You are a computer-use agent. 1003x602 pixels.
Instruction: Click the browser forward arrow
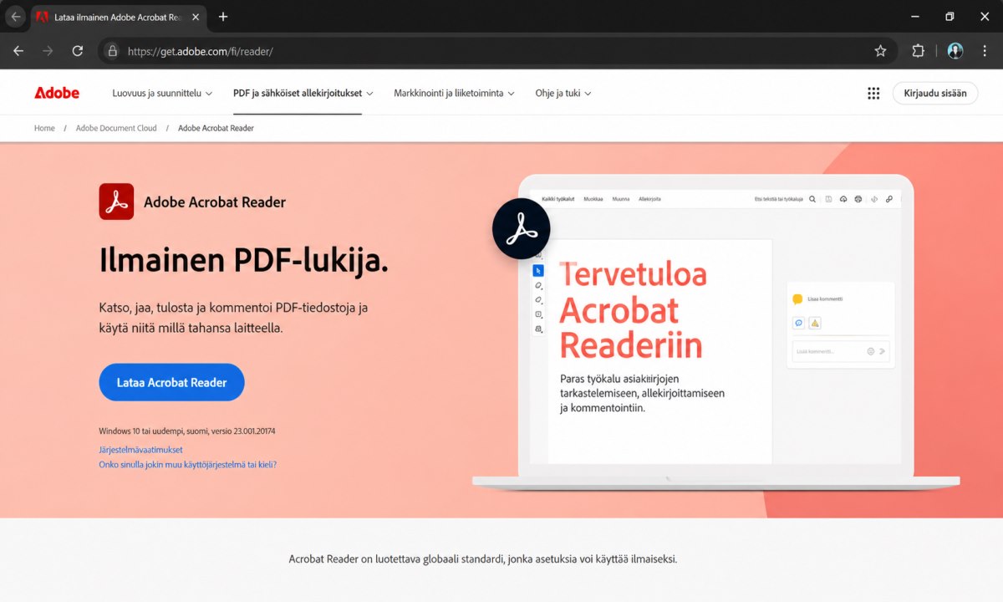pyautogui.click(x=48, y=51)
